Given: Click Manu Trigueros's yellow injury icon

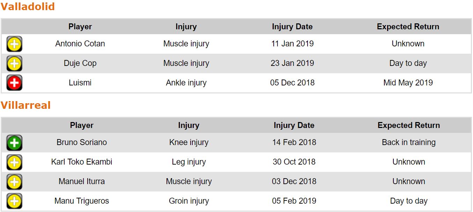Looking at the screenshot, I should tap(14, 201).
